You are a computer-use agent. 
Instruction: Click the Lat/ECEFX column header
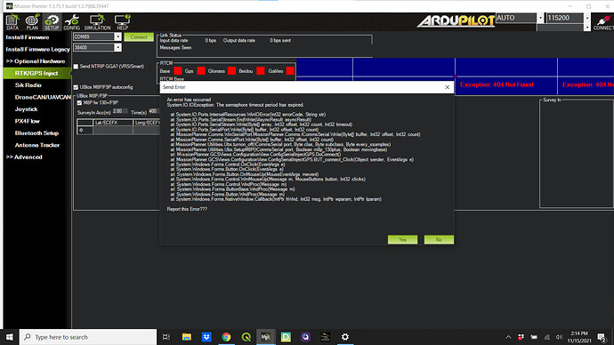pos(113,123)
